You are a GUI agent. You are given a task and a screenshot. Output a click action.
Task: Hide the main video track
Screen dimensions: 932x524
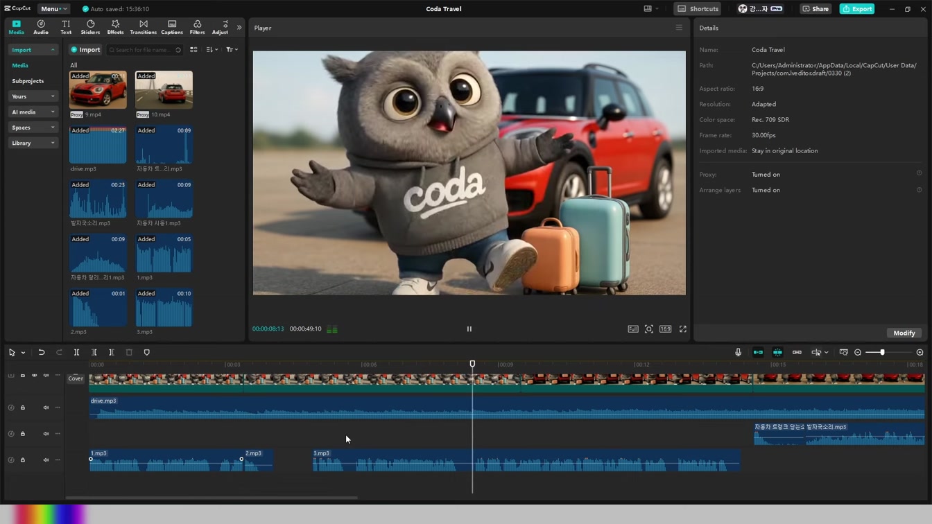[34, 375]
